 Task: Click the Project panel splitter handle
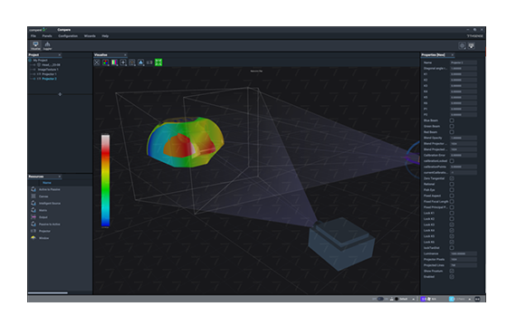coord(60,94)
